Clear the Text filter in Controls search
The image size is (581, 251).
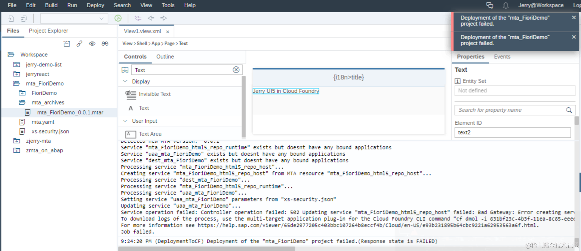236,69
